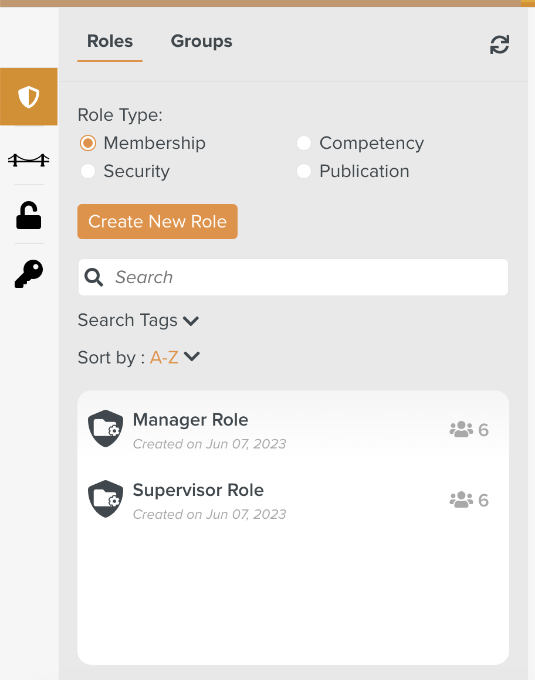Switch to the Groups tab
The image size is (535, 680).
point(201,42)
